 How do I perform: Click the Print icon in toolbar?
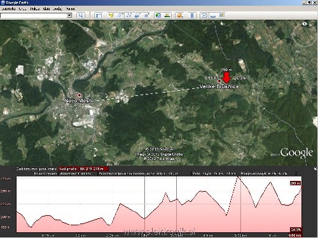[x=213, y=15]
